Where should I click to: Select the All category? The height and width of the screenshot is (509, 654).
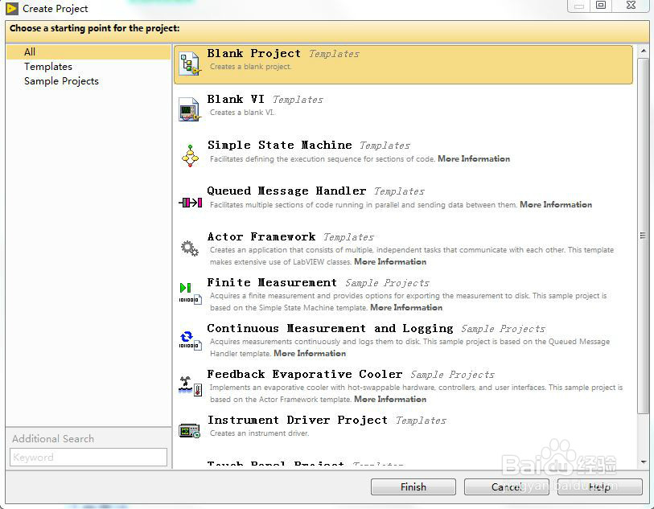click(88, 52)
